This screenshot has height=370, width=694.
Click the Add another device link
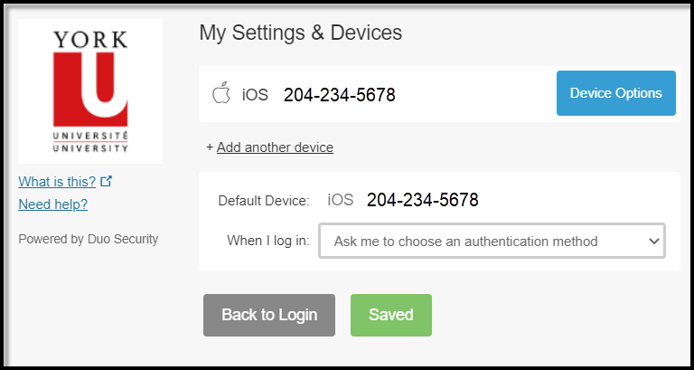pyautogui.click(x=275, y=147)
